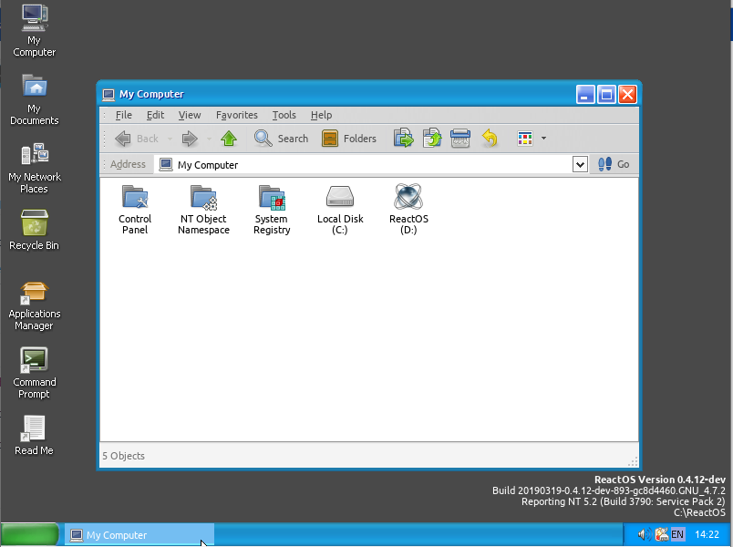The width and height of the screenshot is (733, 547).
Task: Expand the Views dropdown arrow
Action: coord(543,139)
